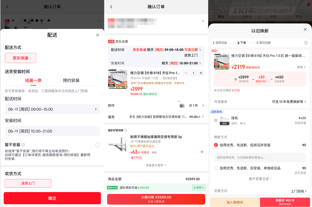
Task: Open air conditioner bracket thumbnail
Action: tap(118, 145)
